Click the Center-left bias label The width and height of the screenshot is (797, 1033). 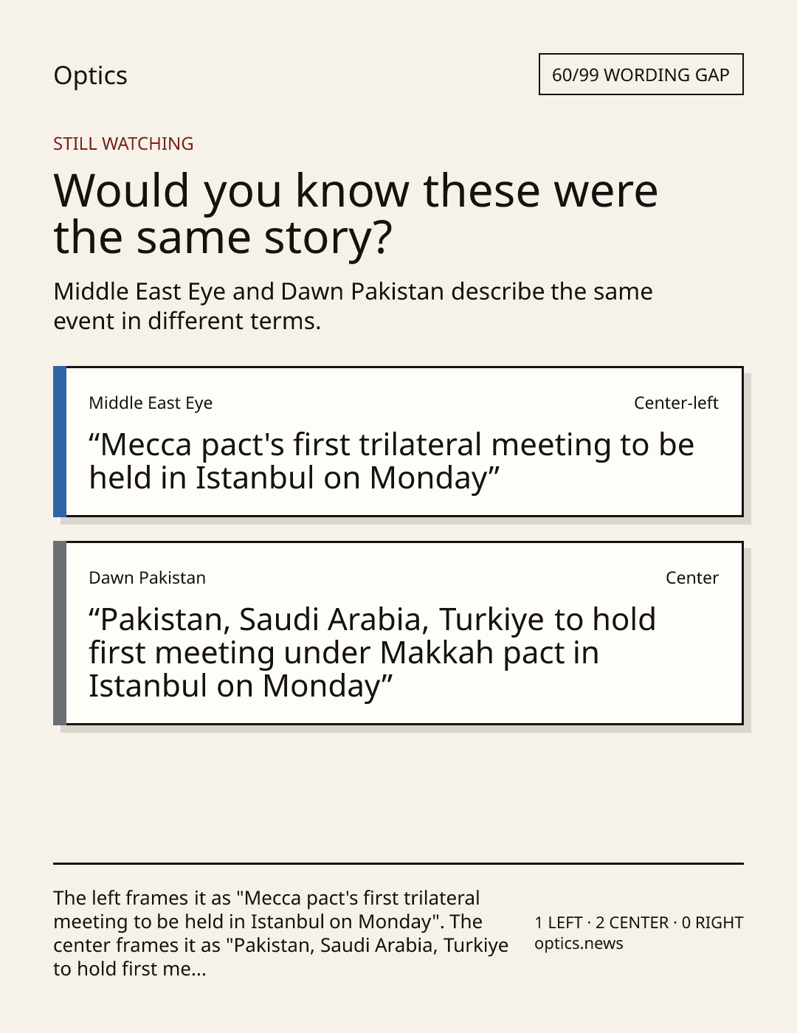point(676,403)
